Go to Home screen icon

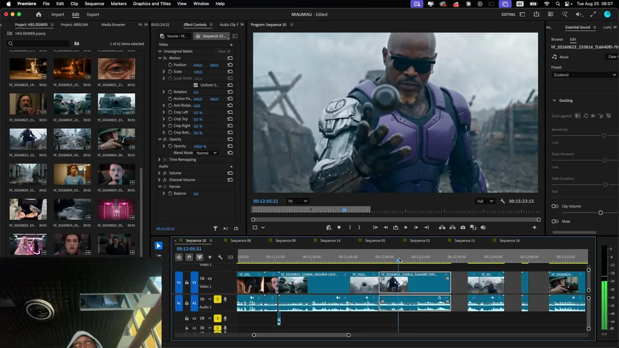[x=39, y=14]
